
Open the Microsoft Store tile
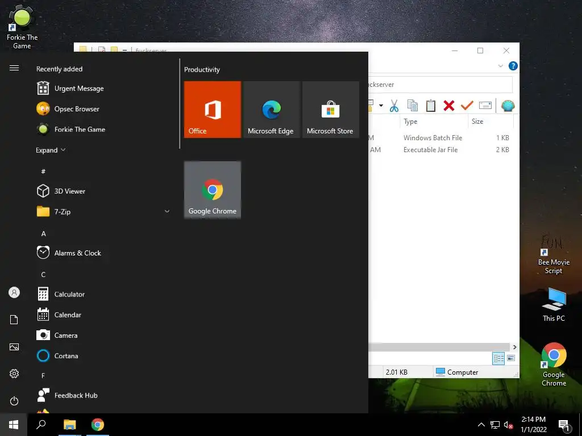pos(330,110)
